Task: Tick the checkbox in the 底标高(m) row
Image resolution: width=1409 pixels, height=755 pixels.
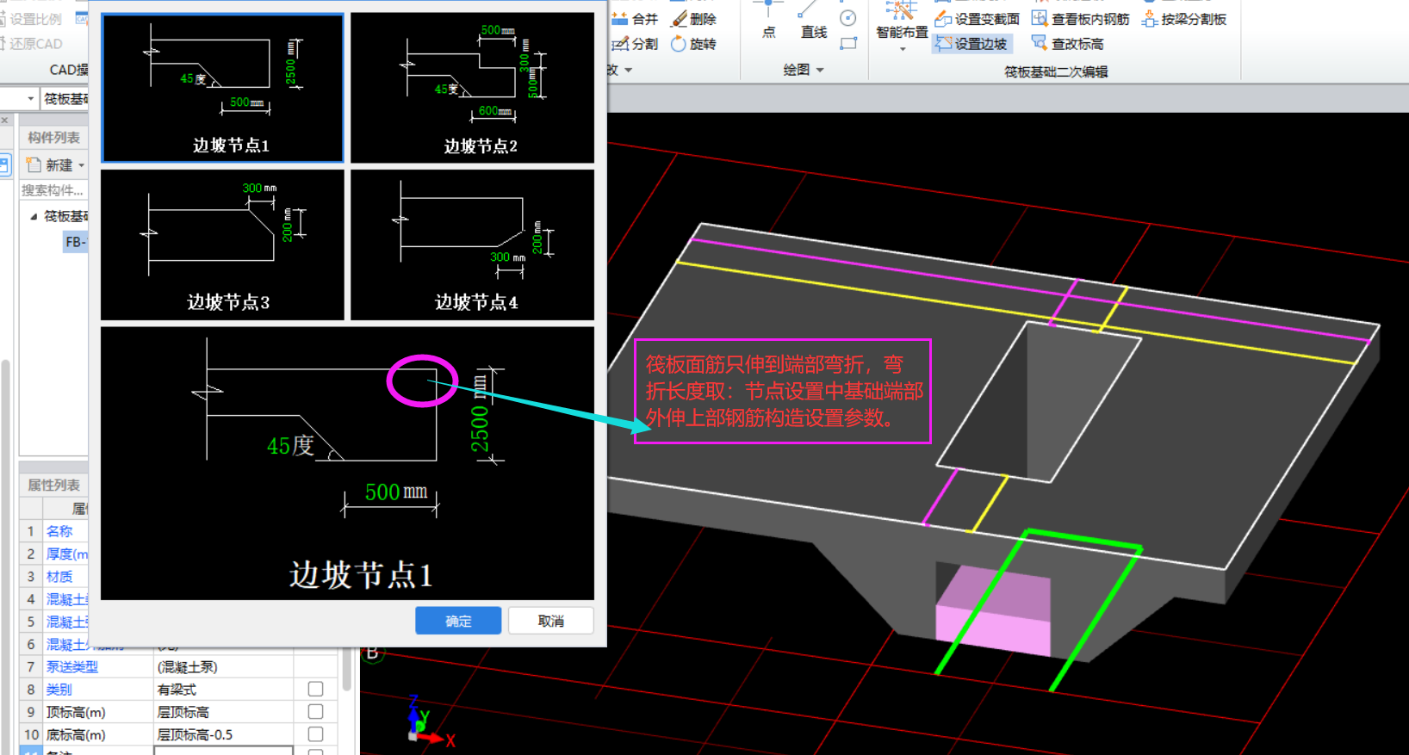Action: tap(315, 733)
